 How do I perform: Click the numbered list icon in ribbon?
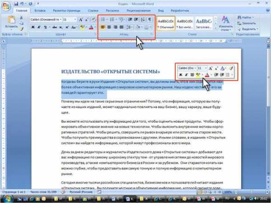112,19
